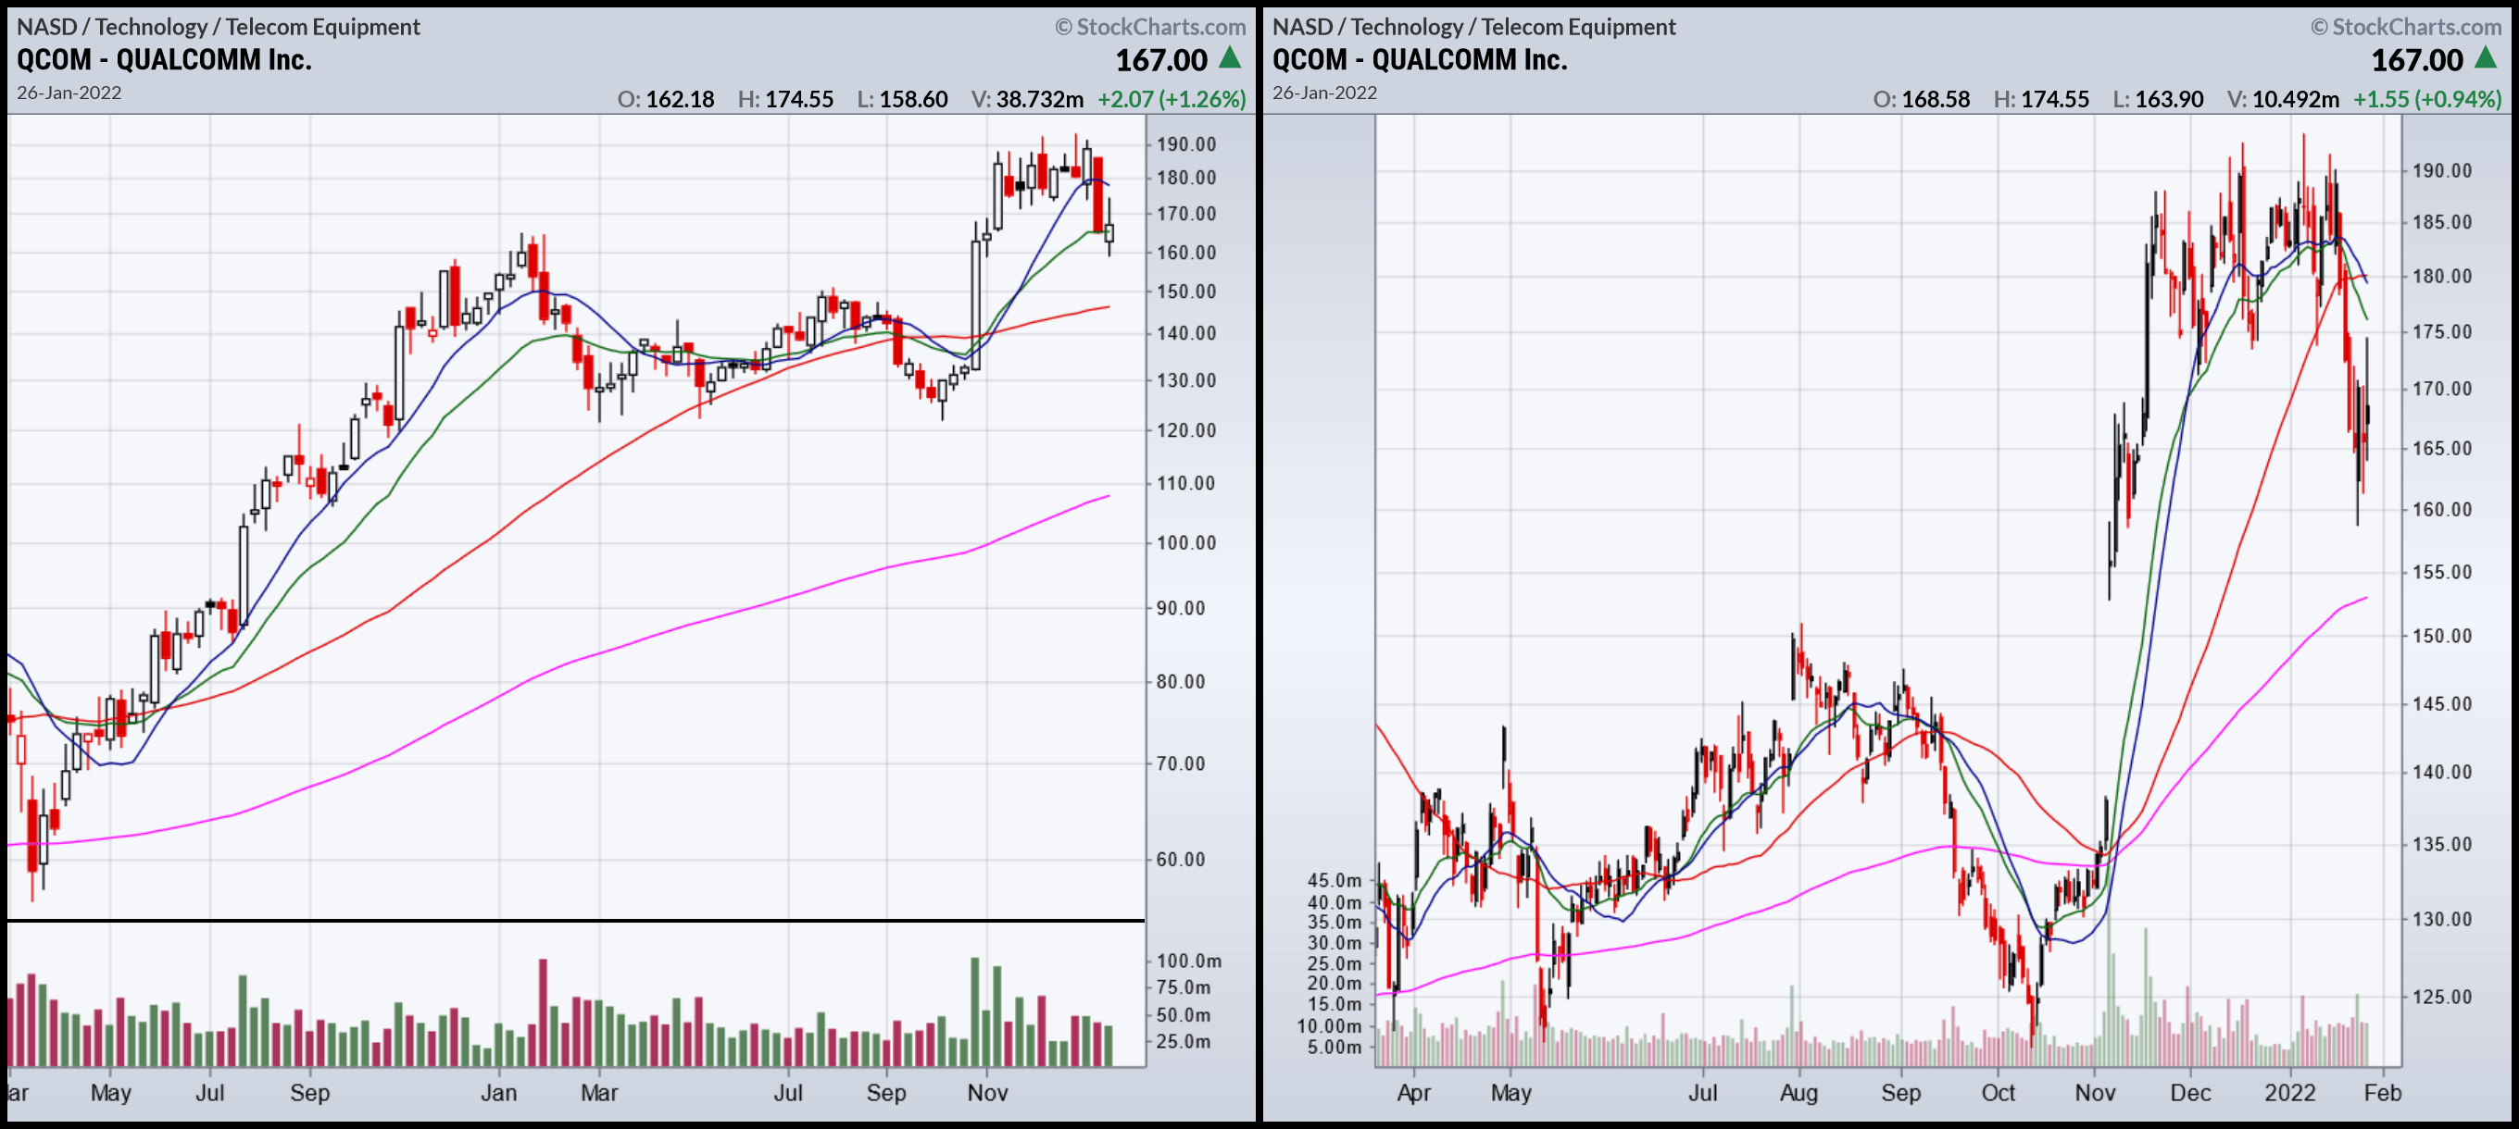
Task: Click the open value O: 162.18
Action: pyautogui.click(x=666, y=99)
